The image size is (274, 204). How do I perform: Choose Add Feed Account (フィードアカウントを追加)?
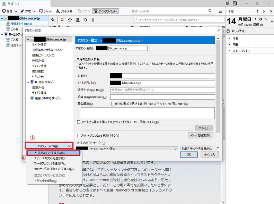[50, 164]
